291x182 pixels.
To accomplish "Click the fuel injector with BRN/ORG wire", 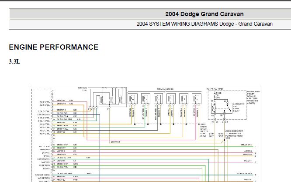I will pyautogui.click(x=184, y=99).
